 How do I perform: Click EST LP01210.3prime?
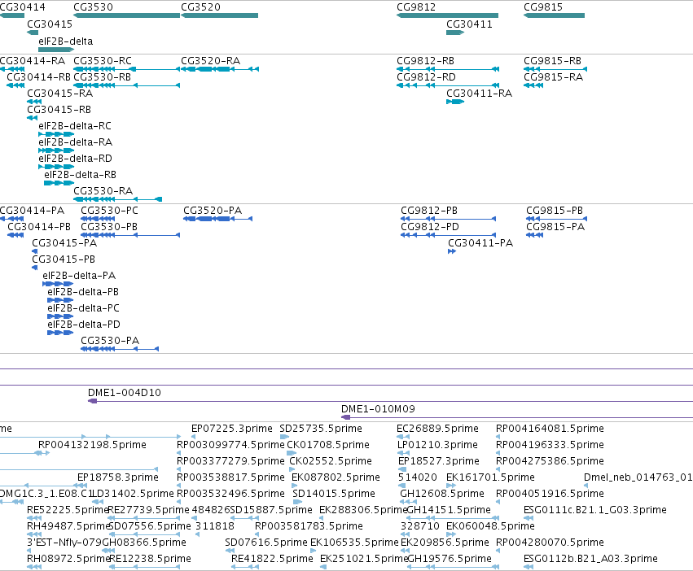click(x=437, y=445)
